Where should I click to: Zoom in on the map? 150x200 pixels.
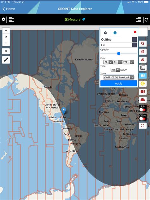[x=6, y=31]
